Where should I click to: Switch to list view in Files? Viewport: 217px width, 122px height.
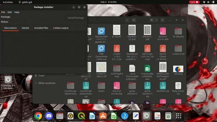[x=152, y=20]
